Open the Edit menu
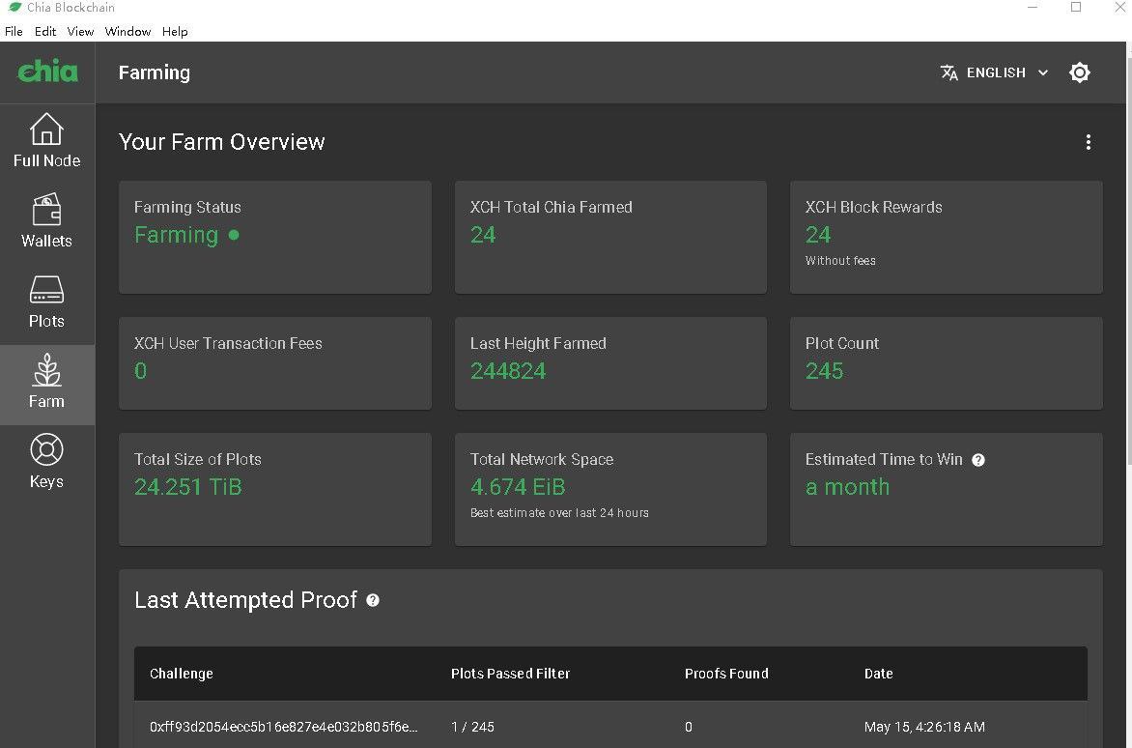This screenshot has height=748, width=1132. point(44,31)
